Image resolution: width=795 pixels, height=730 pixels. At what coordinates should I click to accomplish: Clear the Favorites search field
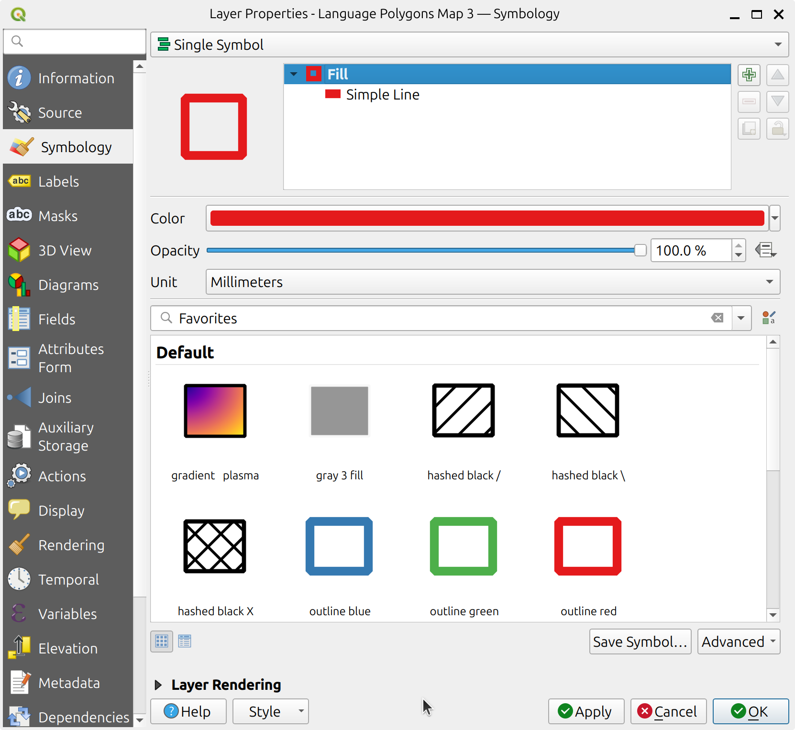pos(718,318)
